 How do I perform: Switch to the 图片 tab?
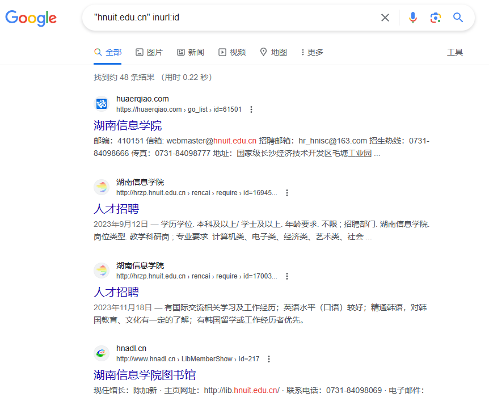pos(149,52)
